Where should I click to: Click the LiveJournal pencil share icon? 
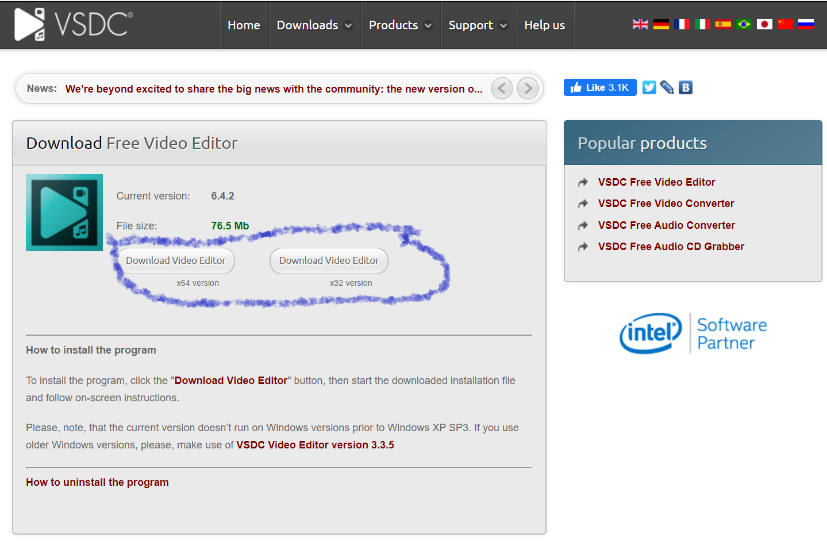tap(667, 87)
